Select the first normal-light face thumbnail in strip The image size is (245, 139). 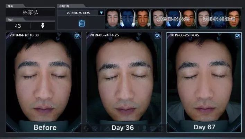[113, 19]
